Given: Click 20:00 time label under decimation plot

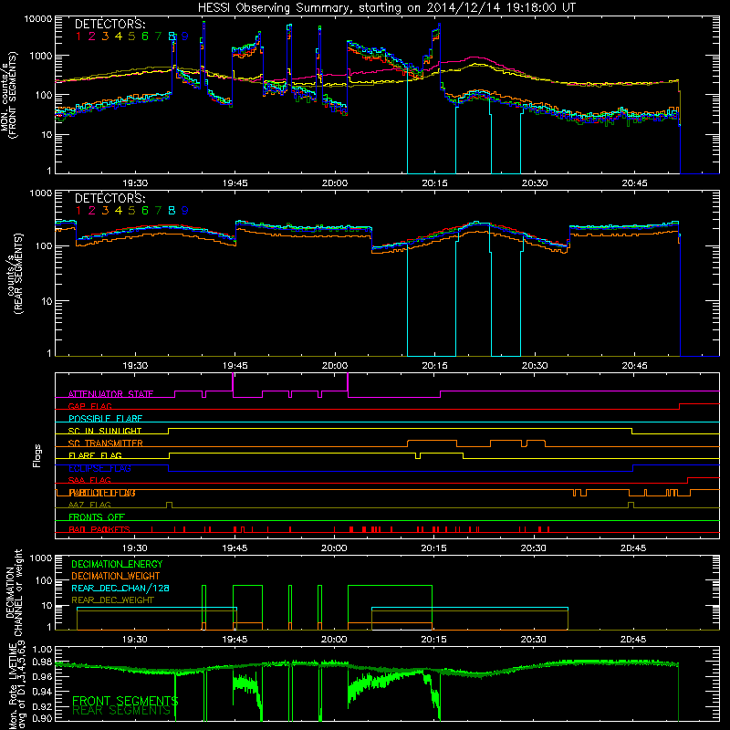Looking at the screenshot, I should (334, 640).
